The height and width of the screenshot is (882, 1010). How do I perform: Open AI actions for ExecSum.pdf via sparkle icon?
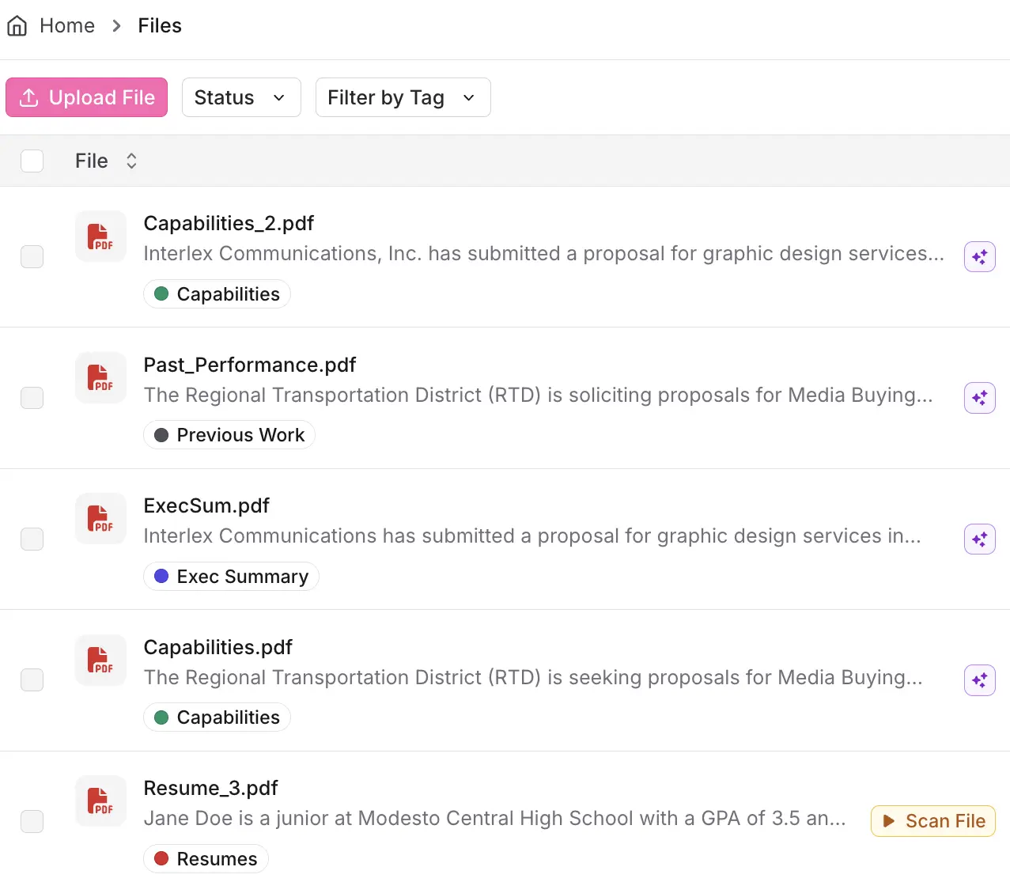(979, 539)
